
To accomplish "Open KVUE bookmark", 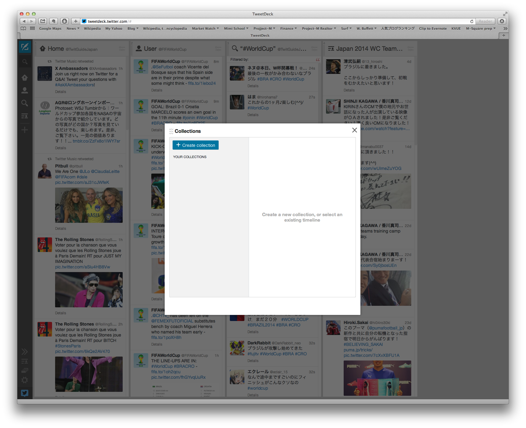I will (456, 29).
